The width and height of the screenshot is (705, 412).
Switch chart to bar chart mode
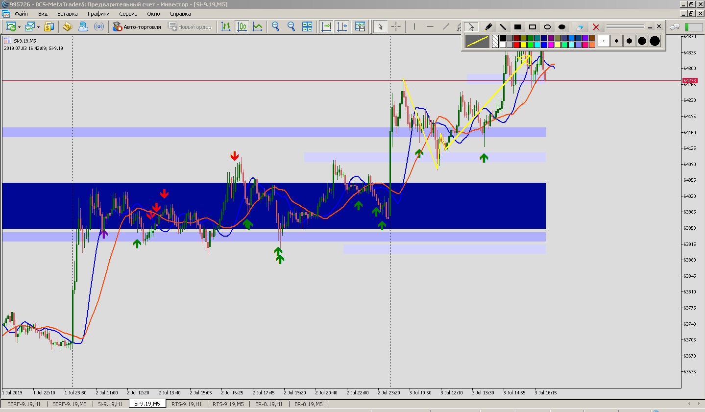[x=226, y=27]
